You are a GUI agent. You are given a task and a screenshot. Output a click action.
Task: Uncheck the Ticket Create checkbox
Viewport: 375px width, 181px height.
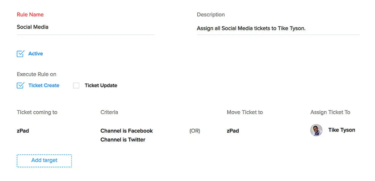click(20, 86)
